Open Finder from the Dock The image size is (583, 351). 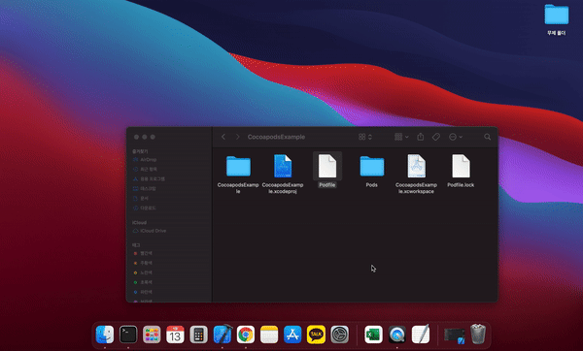coord(105,335)
